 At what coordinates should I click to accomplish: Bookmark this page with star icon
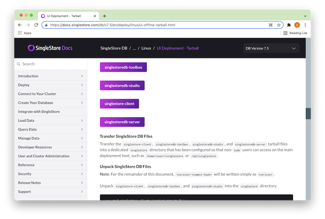pos(279,25)
